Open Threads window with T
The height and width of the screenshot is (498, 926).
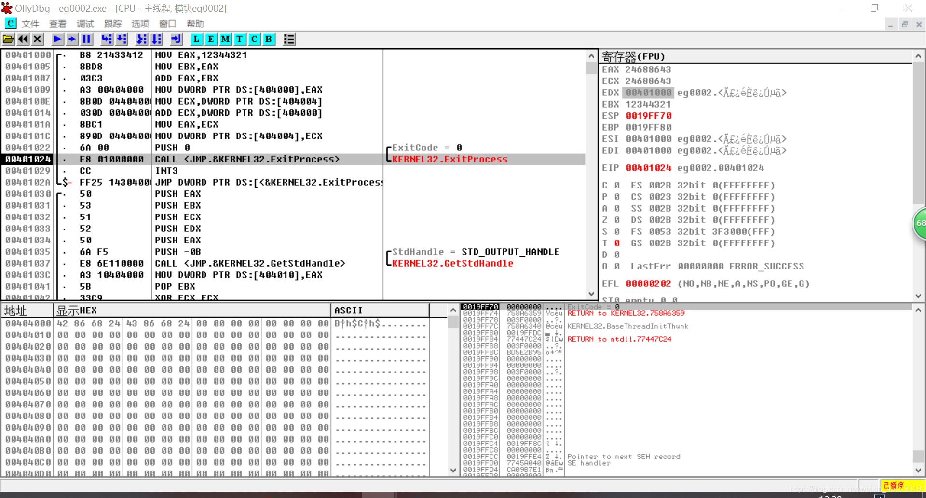tap(240, 40)
